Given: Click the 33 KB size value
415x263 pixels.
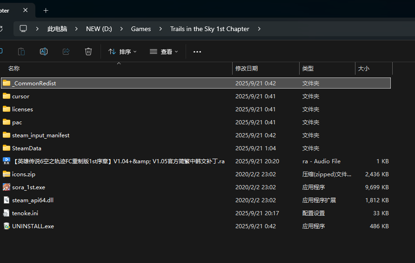Looking at the screenshot, I should (381, 213).
